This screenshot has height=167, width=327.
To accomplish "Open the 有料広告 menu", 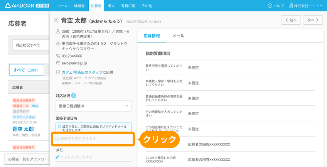I will tap(128, 6).
